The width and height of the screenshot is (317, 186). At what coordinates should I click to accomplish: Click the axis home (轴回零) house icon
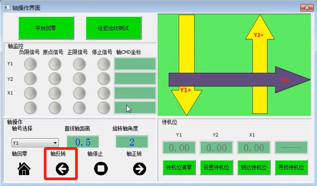pos(23,168)
